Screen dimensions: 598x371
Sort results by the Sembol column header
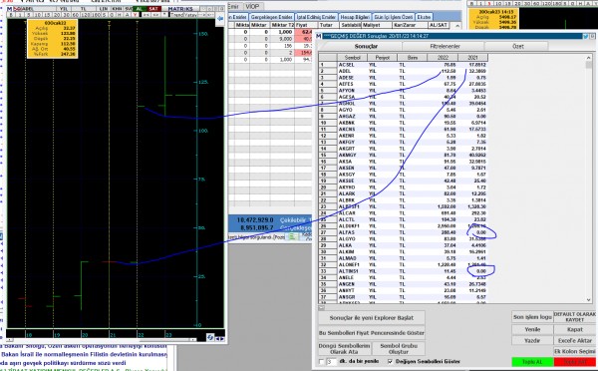352,58
